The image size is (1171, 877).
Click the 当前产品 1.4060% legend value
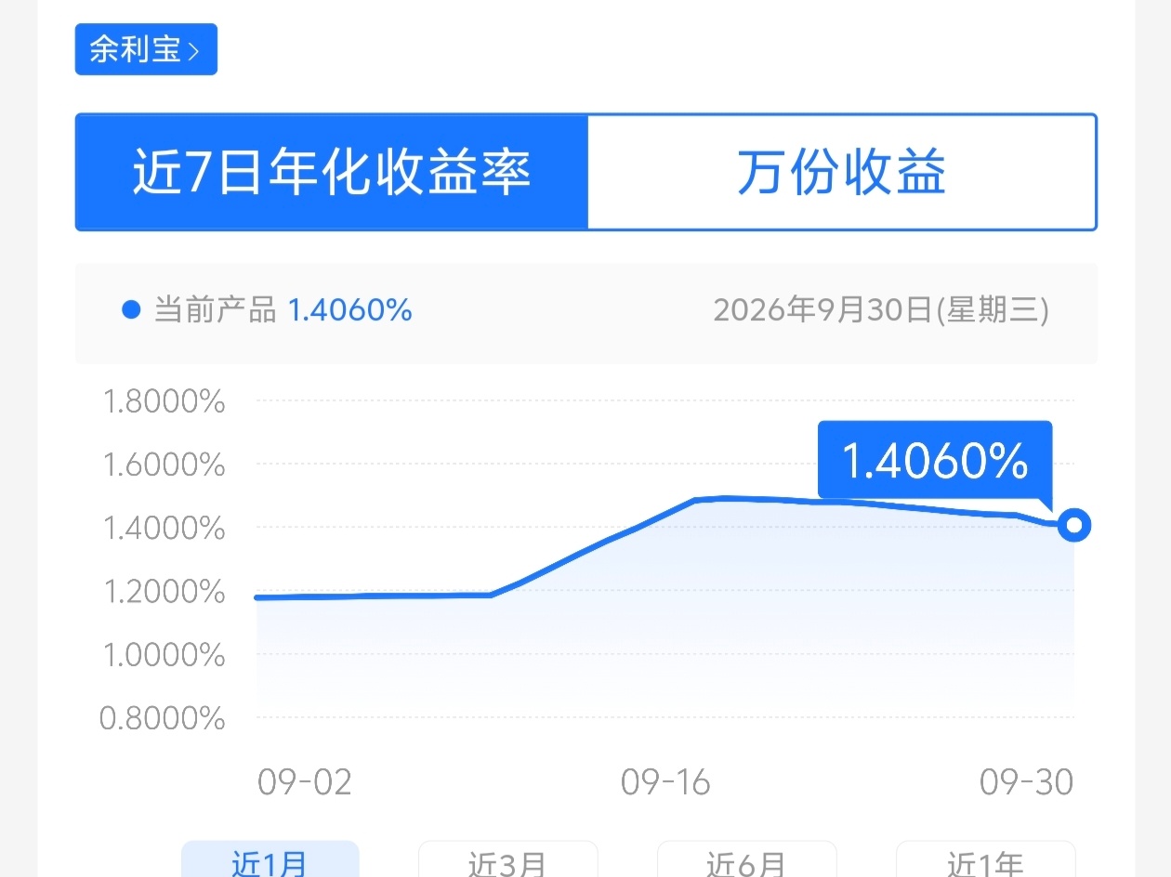point(349,310)
